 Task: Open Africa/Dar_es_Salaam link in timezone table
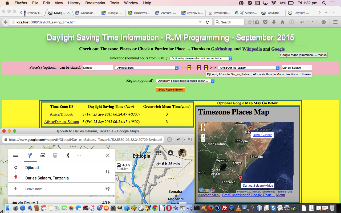pos(62,122)
